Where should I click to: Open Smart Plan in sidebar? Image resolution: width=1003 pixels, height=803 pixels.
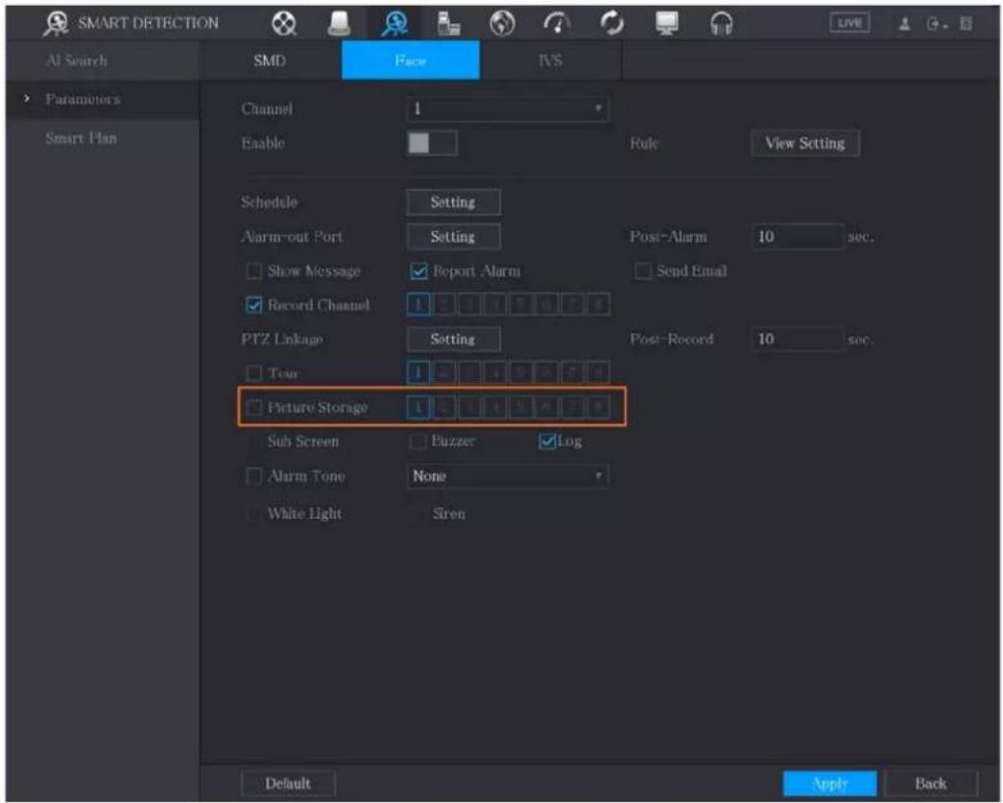[82, 138]
